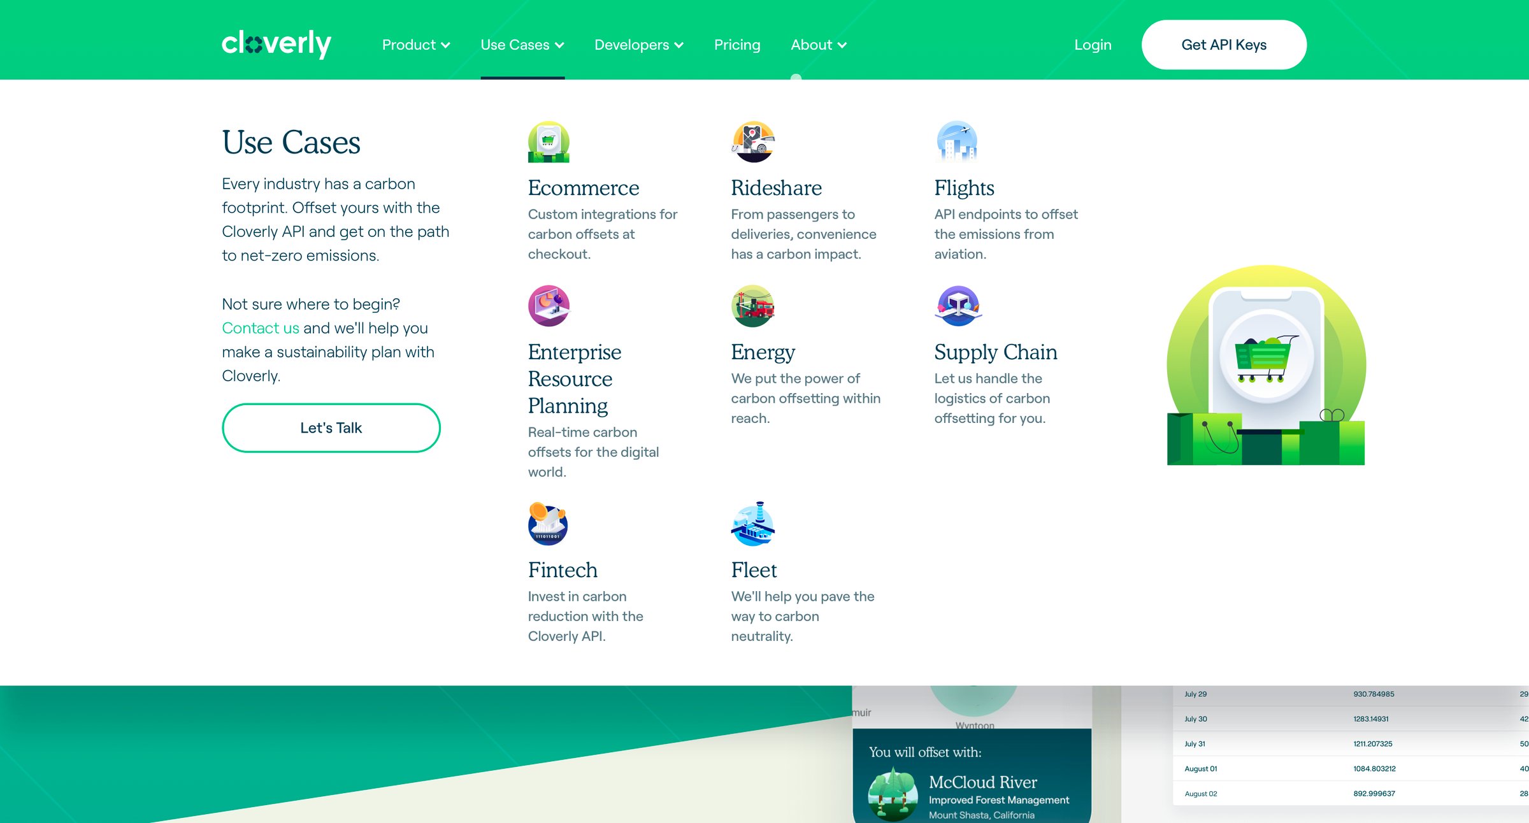Click the Ecommerce shopping cart icon

[549, 141]
